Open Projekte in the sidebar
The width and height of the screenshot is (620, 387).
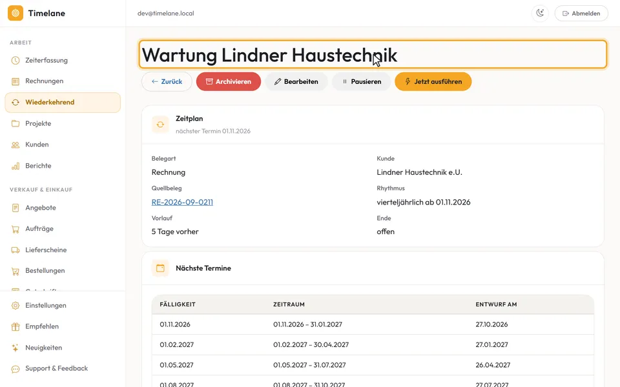63,124
